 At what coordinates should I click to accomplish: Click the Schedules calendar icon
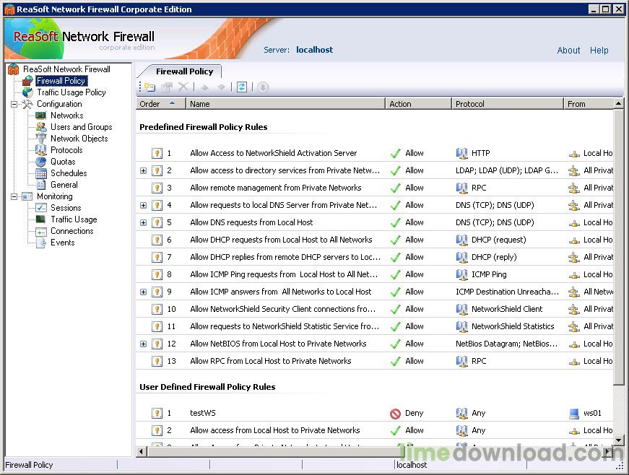(41, 173)
